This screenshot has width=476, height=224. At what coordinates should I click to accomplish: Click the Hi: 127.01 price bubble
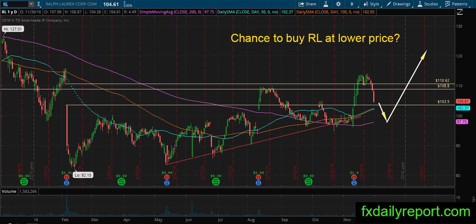click(x=13, y=29)
